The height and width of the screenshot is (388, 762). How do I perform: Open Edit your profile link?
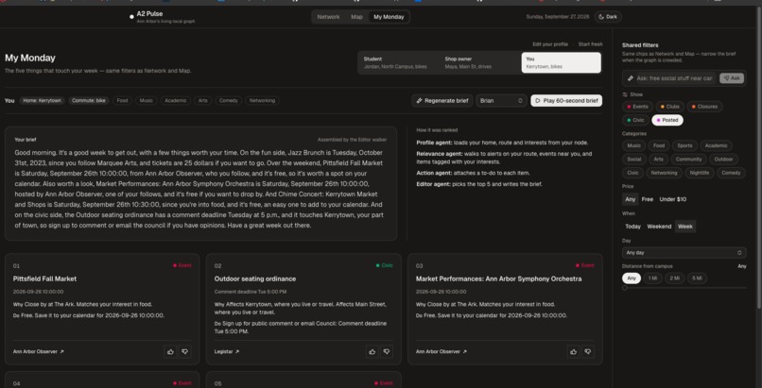(x=550, y=44)
